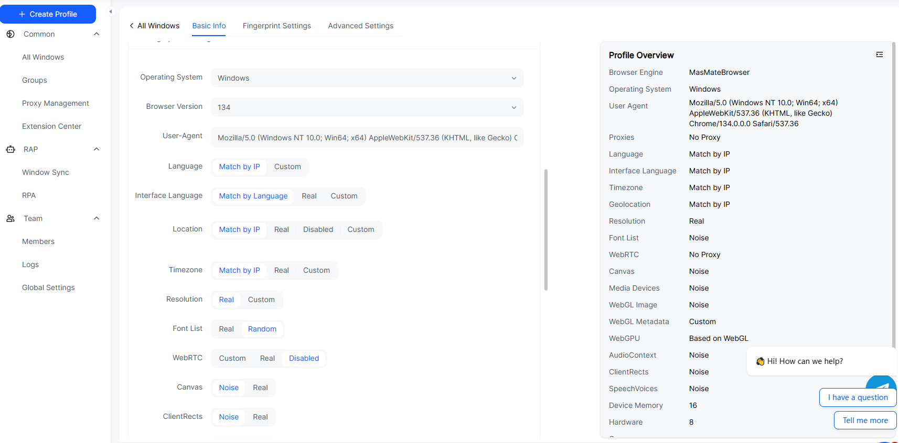This screenshot has height=443, width=899.
Task: Toggle the Profile Overview panel list icon
Action: 880,54
